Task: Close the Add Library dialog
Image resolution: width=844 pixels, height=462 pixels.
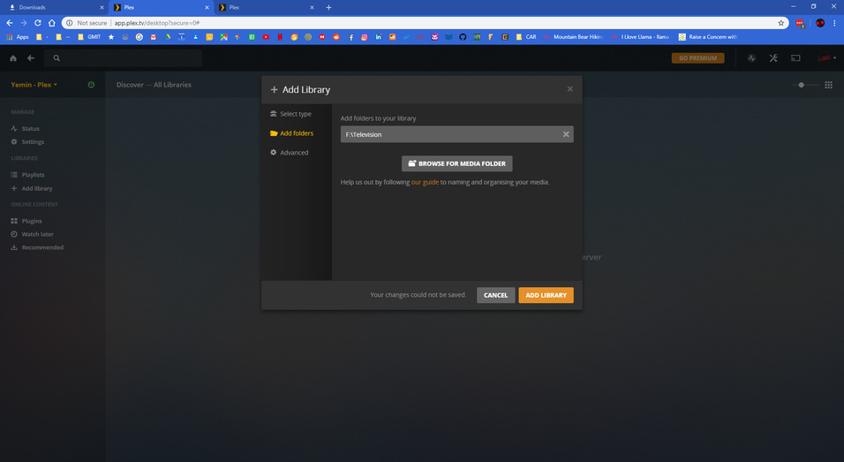Action: tap(569, 89)
